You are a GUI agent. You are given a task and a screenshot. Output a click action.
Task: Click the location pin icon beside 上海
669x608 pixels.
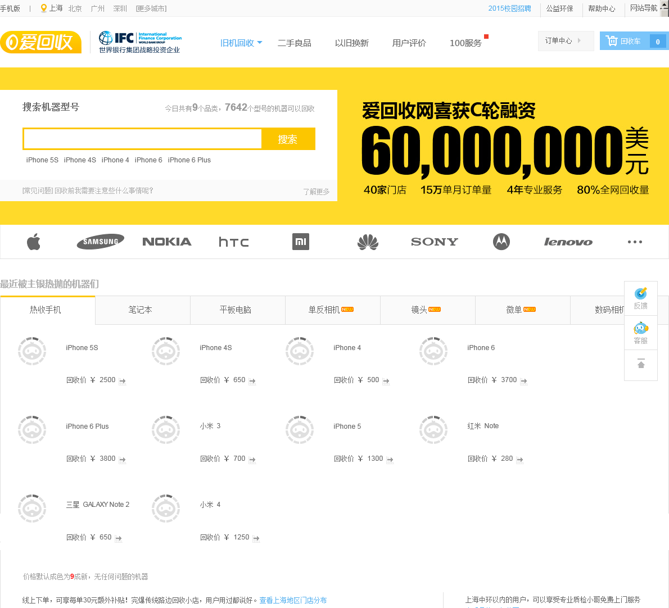point(43,8)
